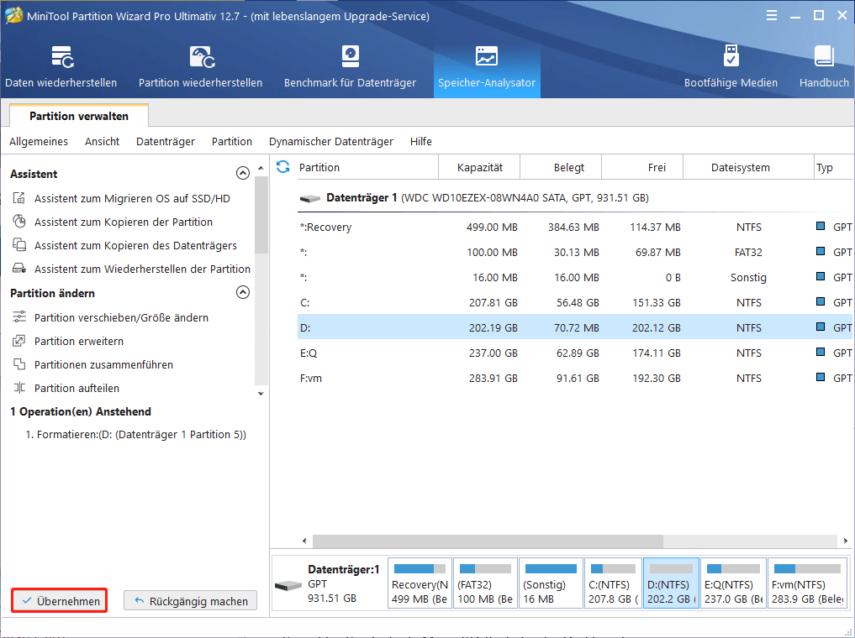Launch Partition wiederherstellen tool
855x638 pixels.
[200, 67]
